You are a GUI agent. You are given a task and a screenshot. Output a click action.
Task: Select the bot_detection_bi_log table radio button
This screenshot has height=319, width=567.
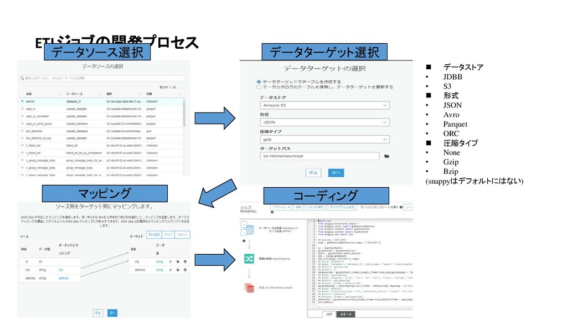[22, 138]
